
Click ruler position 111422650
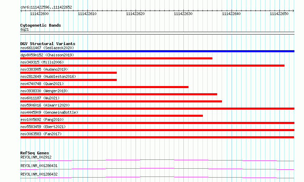click(x=279, y=14)
